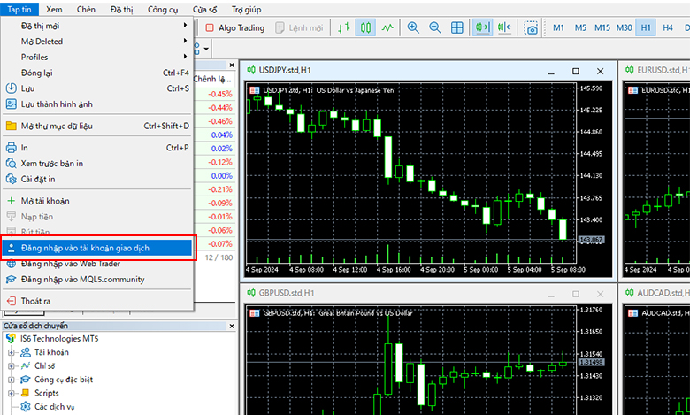
Task: Select candlestick chart type icon
Action: (365, 27)
